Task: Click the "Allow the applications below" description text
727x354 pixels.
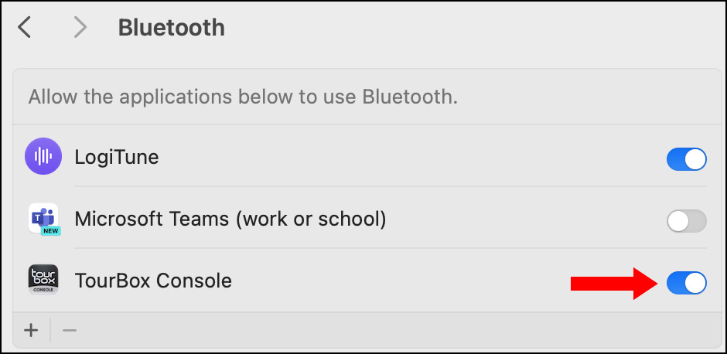Action: [x=243, y=98]
